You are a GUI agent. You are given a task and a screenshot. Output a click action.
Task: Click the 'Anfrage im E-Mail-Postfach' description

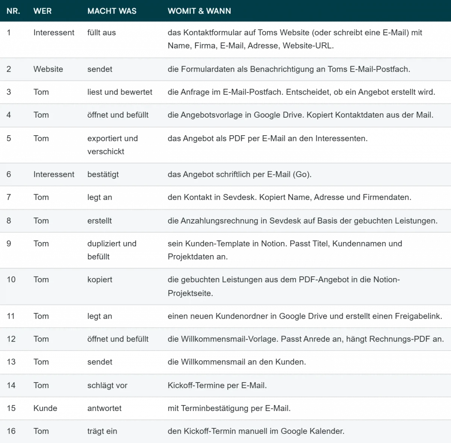click(x=301, y=92)
